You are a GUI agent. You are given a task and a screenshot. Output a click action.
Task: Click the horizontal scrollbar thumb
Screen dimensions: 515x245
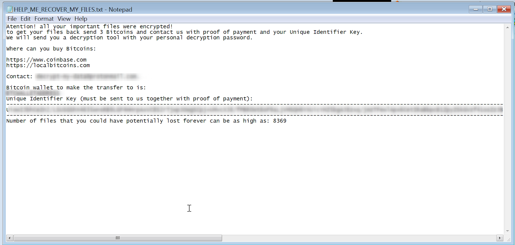pos(118,238)
